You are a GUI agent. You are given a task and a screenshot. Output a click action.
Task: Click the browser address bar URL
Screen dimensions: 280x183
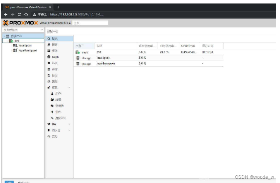pyautogui.click(x=77, y=14)
